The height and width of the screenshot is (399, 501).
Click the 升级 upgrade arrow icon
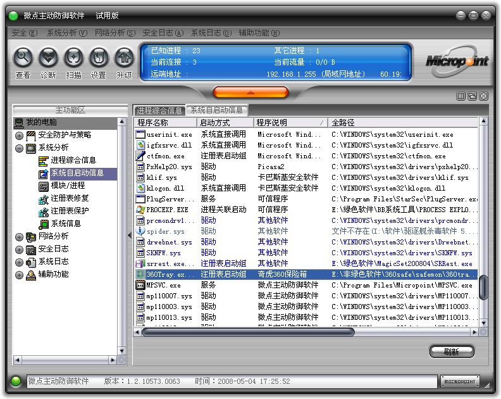click(x=124, y=58)
